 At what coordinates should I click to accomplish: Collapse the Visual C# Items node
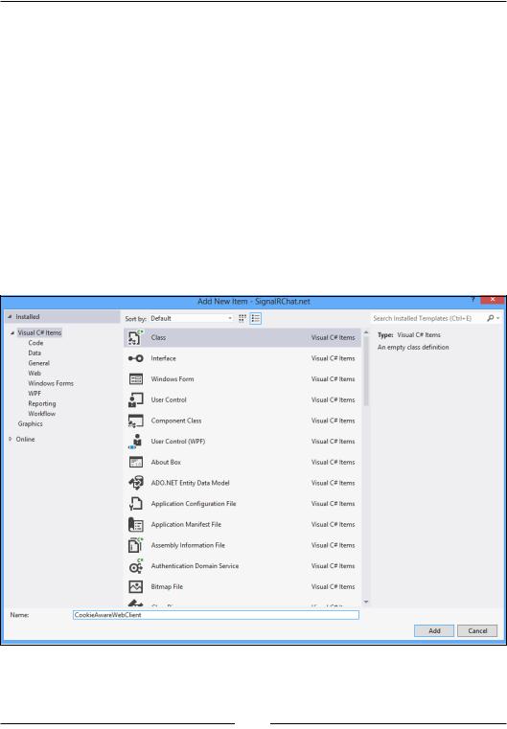12,332
